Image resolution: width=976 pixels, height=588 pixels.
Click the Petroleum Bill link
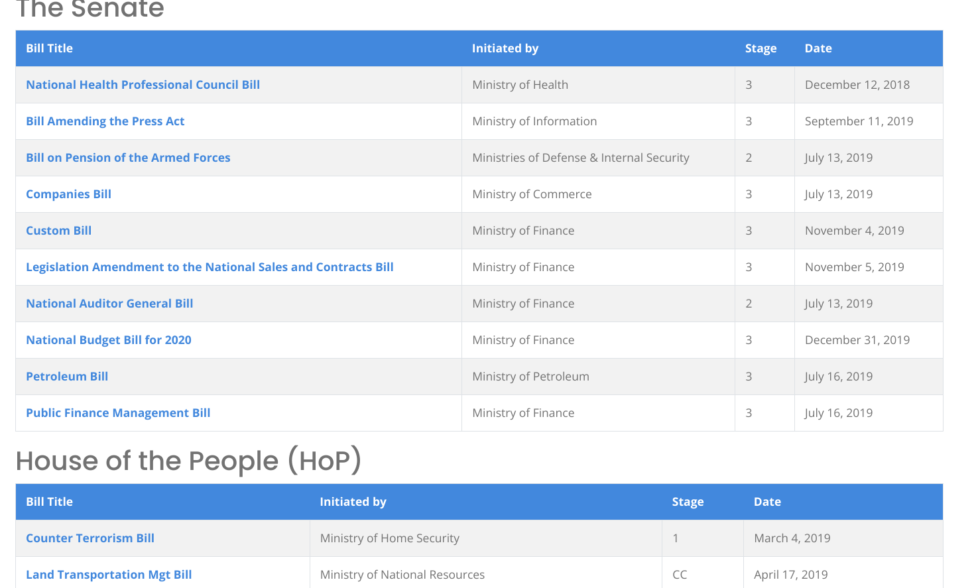[x=67, y=377]
